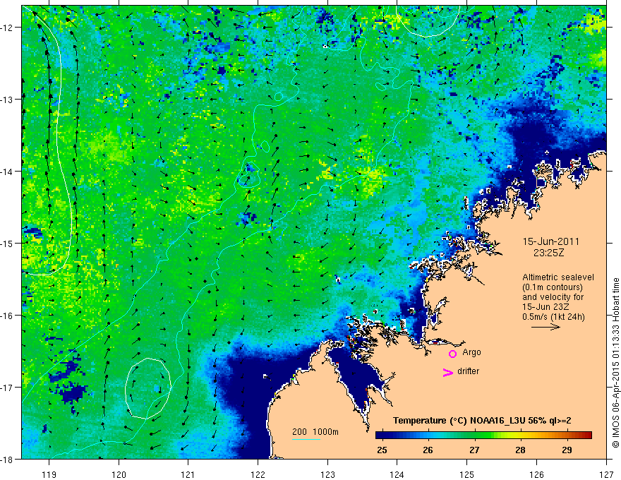Viewport: 621px width, 480px height.
Task: Click the 'Altimetric sealevel' legend text
Action: 558,277
